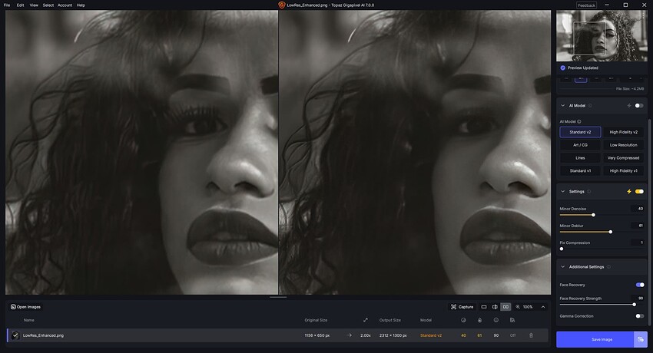Collapse the file list panel chevron
The width and height of the screenshot is (653, 353).
tap(543, 307)
